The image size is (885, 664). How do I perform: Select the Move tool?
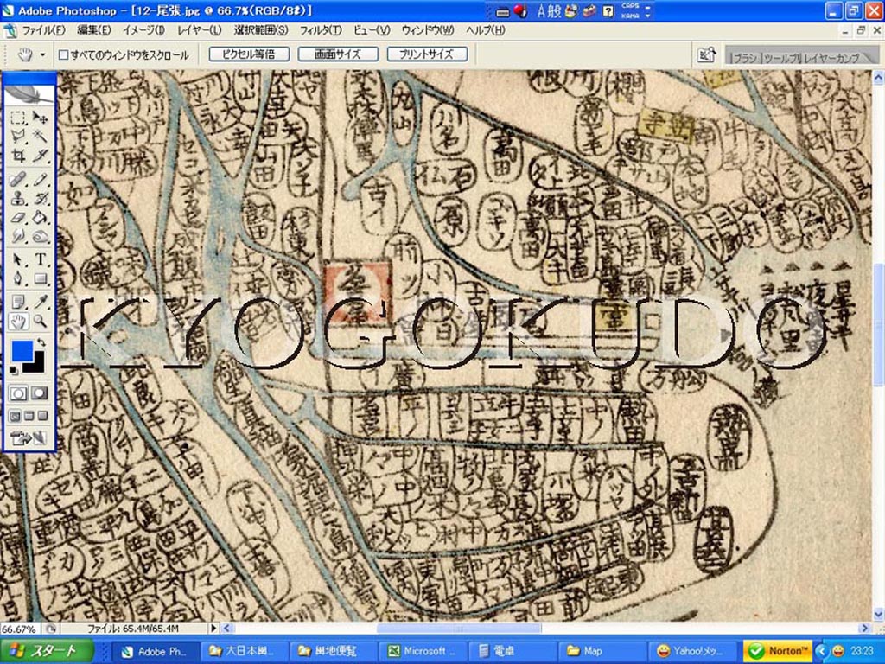point(40,118)
